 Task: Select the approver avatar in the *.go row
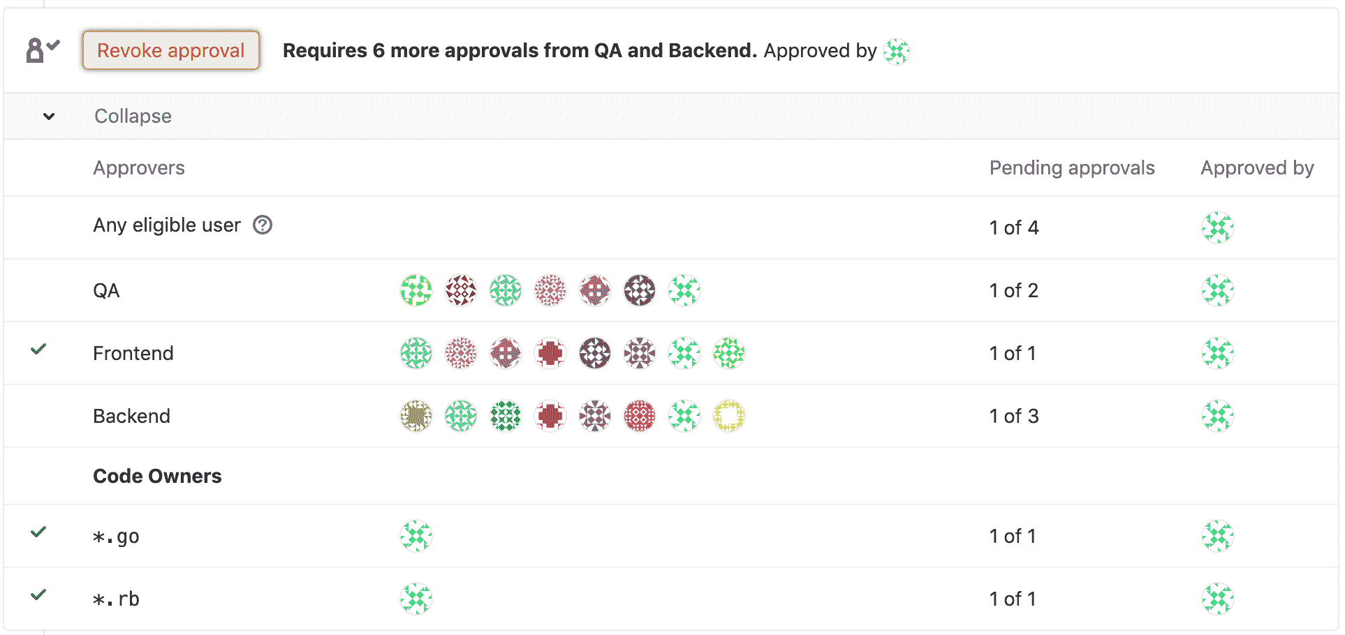pos(416,536)
